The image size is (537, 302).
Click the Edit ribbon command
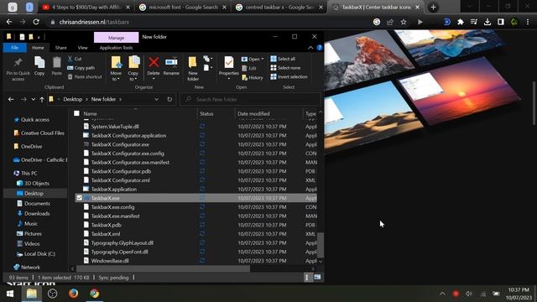click(249, 68)
